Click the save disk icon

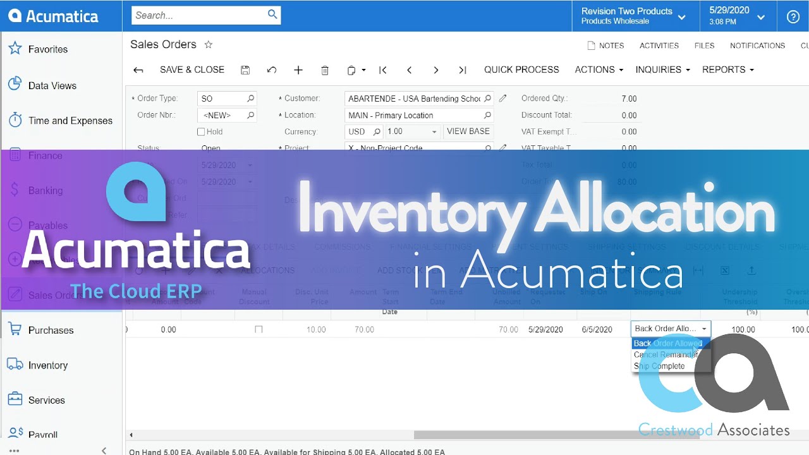pyautogui.click(x=245, y=70)
